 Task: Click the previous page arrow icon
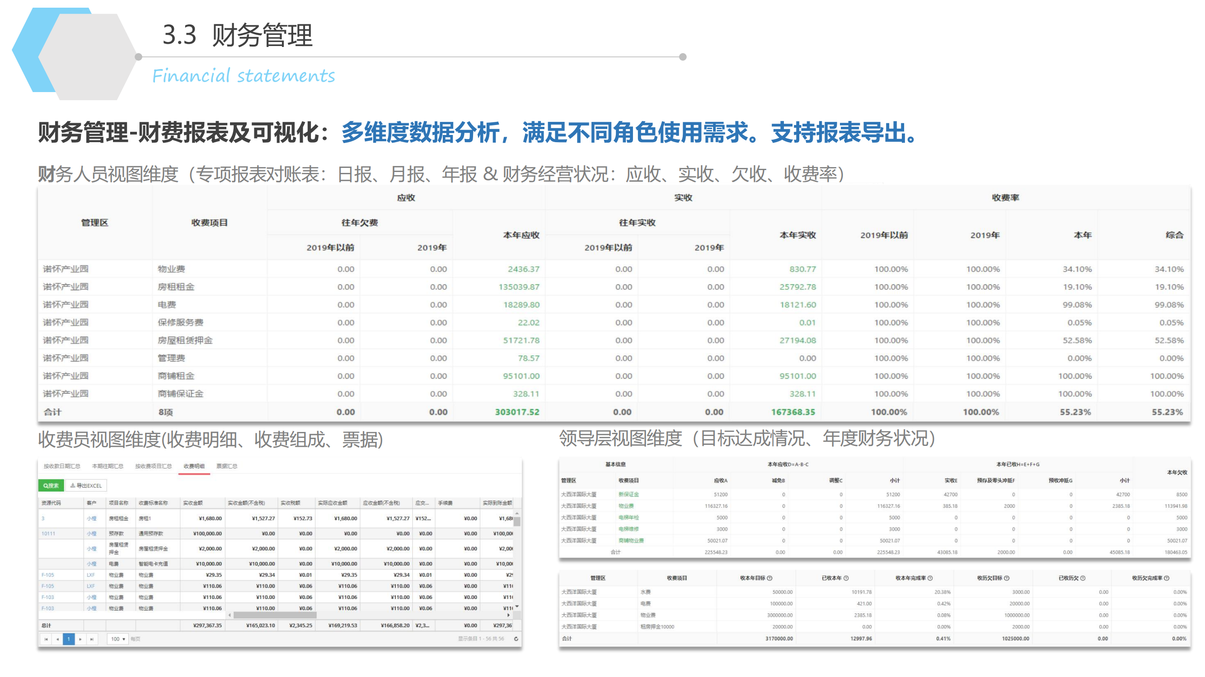point(57,639)
